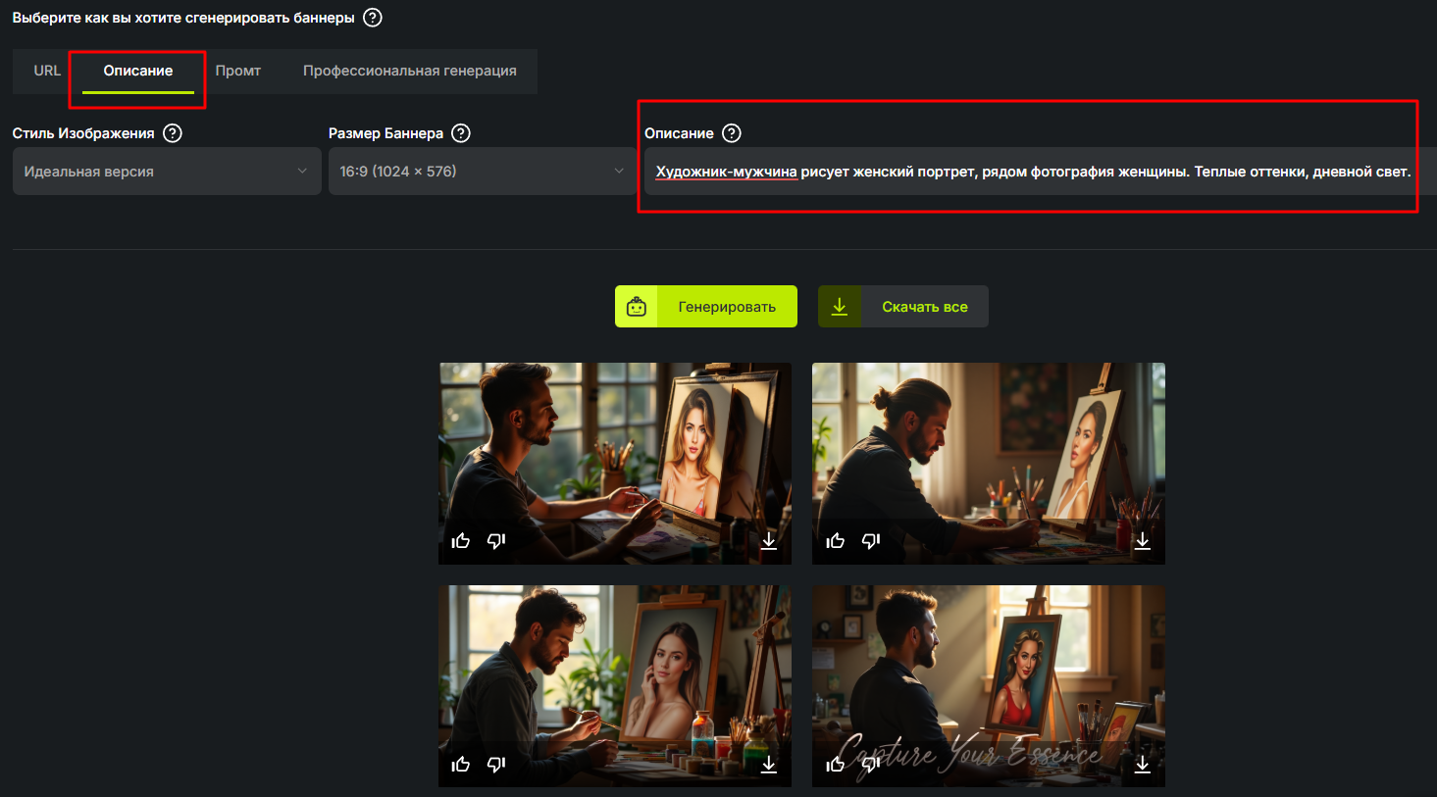Viewport: 1437px width, 797px height.
Task: Switch to the URL tab
Action: click(47, 71)
